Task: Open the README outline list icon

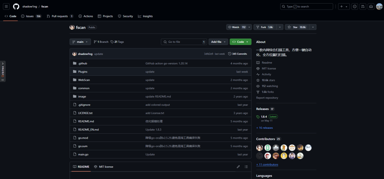Action: click(246, 167)
